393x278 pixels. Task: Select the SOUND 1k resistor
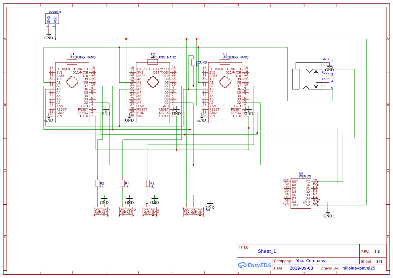click(x=193, y=63)
